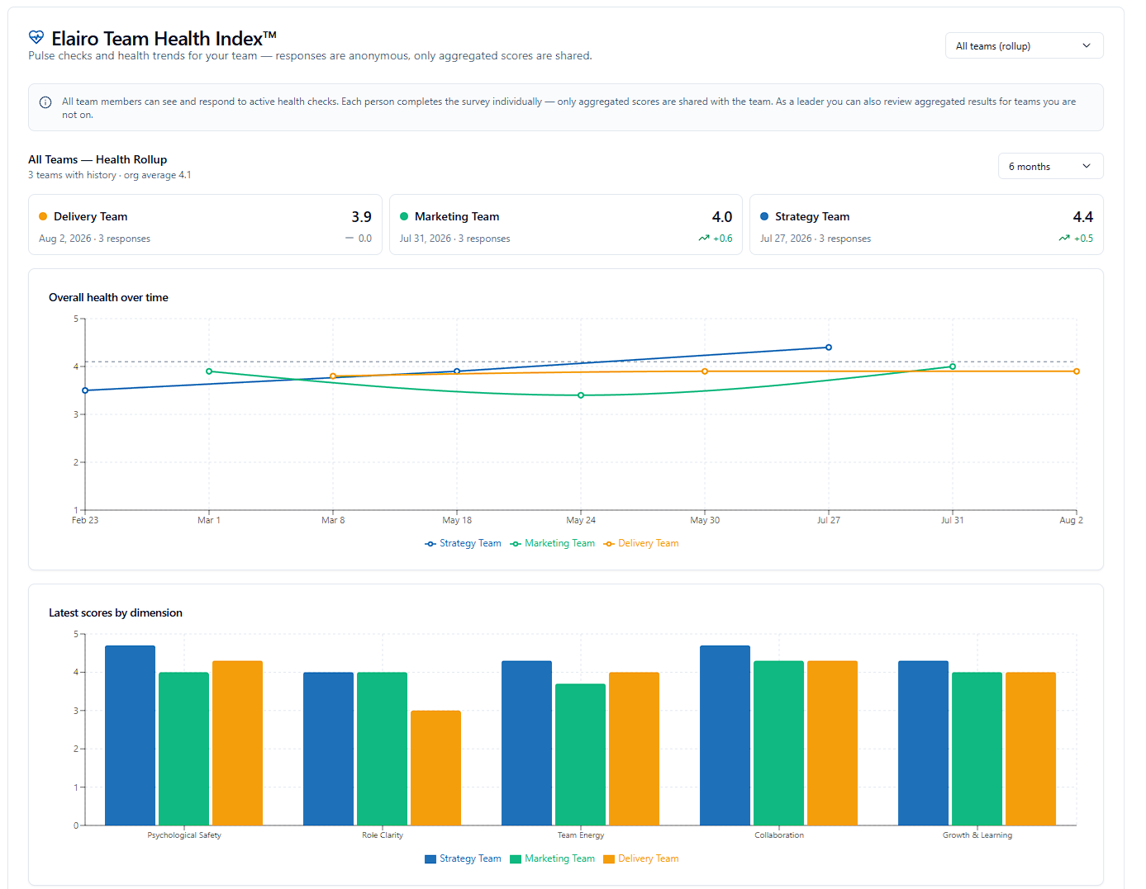Click the 'Latest scores by dimension' heading
1146x889 pixels.
116,612
